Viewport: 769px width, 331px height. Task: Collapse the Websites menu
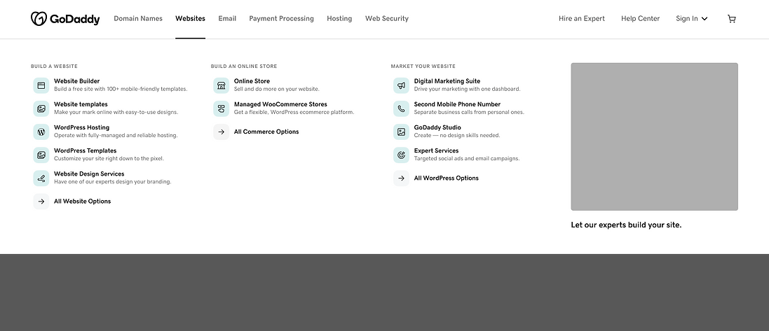pos(190,19)
